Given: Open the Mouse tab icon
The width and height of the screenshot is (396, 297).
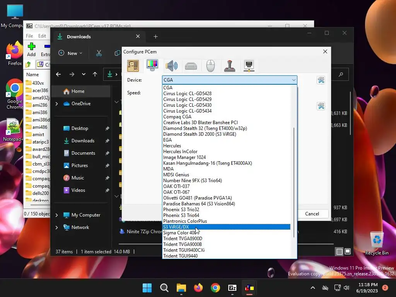Looking at the screenshot, I should pyautogui.click(x=210, y=66).
